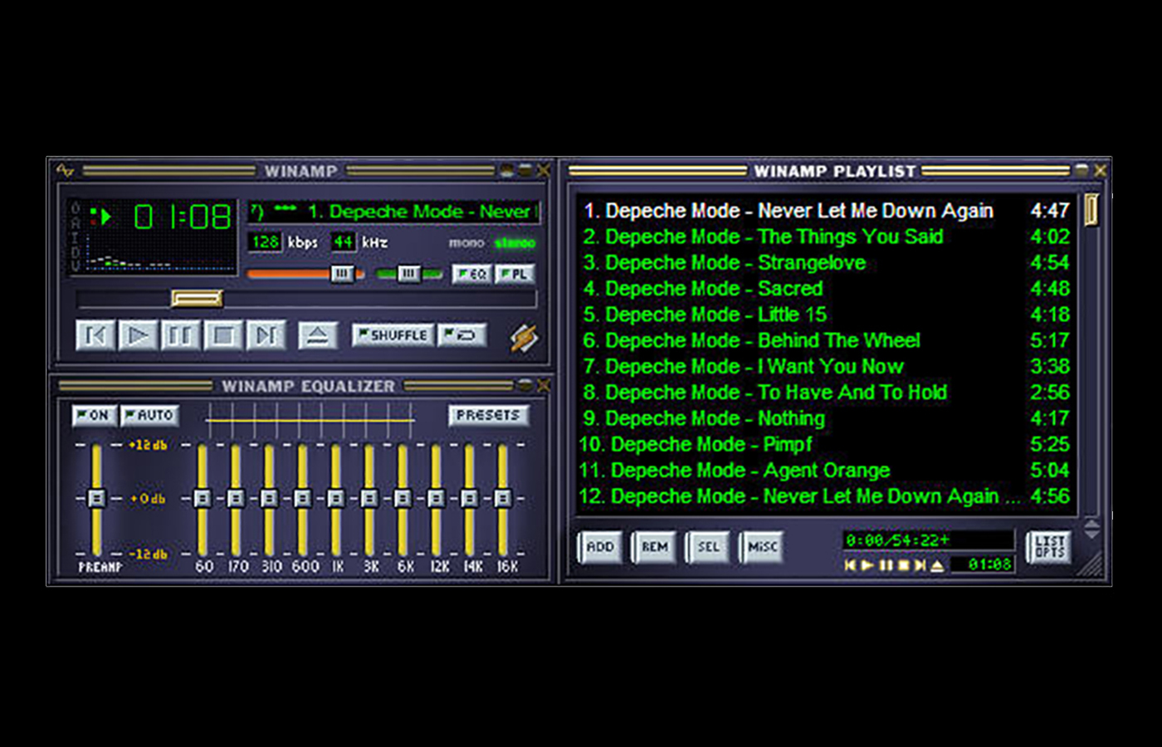Open the playlist Add menu
Image resolution: width=1162 pixels, height=747 pixels.
[x=599, y=547]
